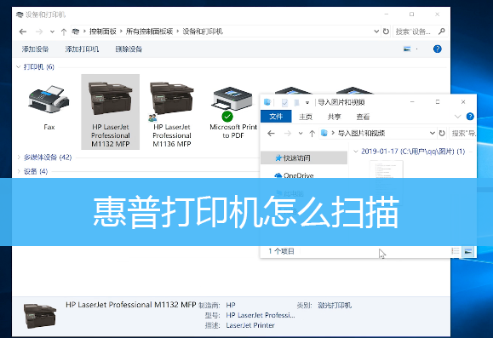
Task: Click 添加打印机 button
Action: pos(82,49)
